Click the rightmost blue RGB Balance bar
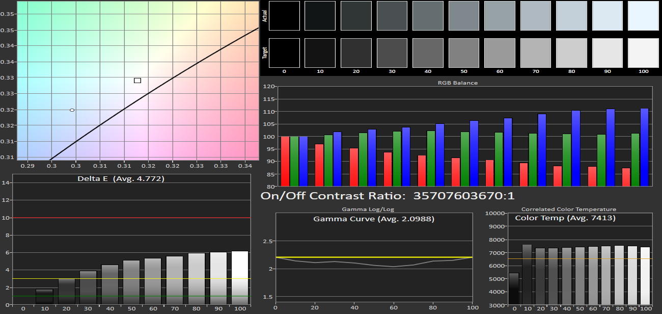662x314 pixels. [x=644, y=147]
